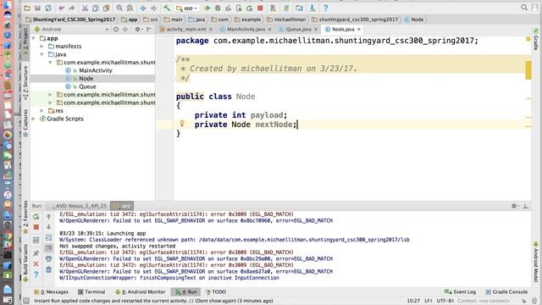542x305 pixels.
Task: Select the ShuntingYard_CSC300_Spring2017 breadcrumb
Action: [x=70, y=19]
